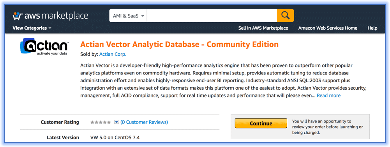Click the orange search magnifier icon
The width and height of the screenshot is (390, 147).
[x=285, y=16]
